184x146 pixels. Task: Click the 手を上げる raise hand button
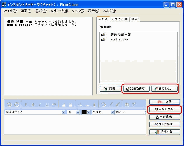pyautogui.click(x=164, y=109)
